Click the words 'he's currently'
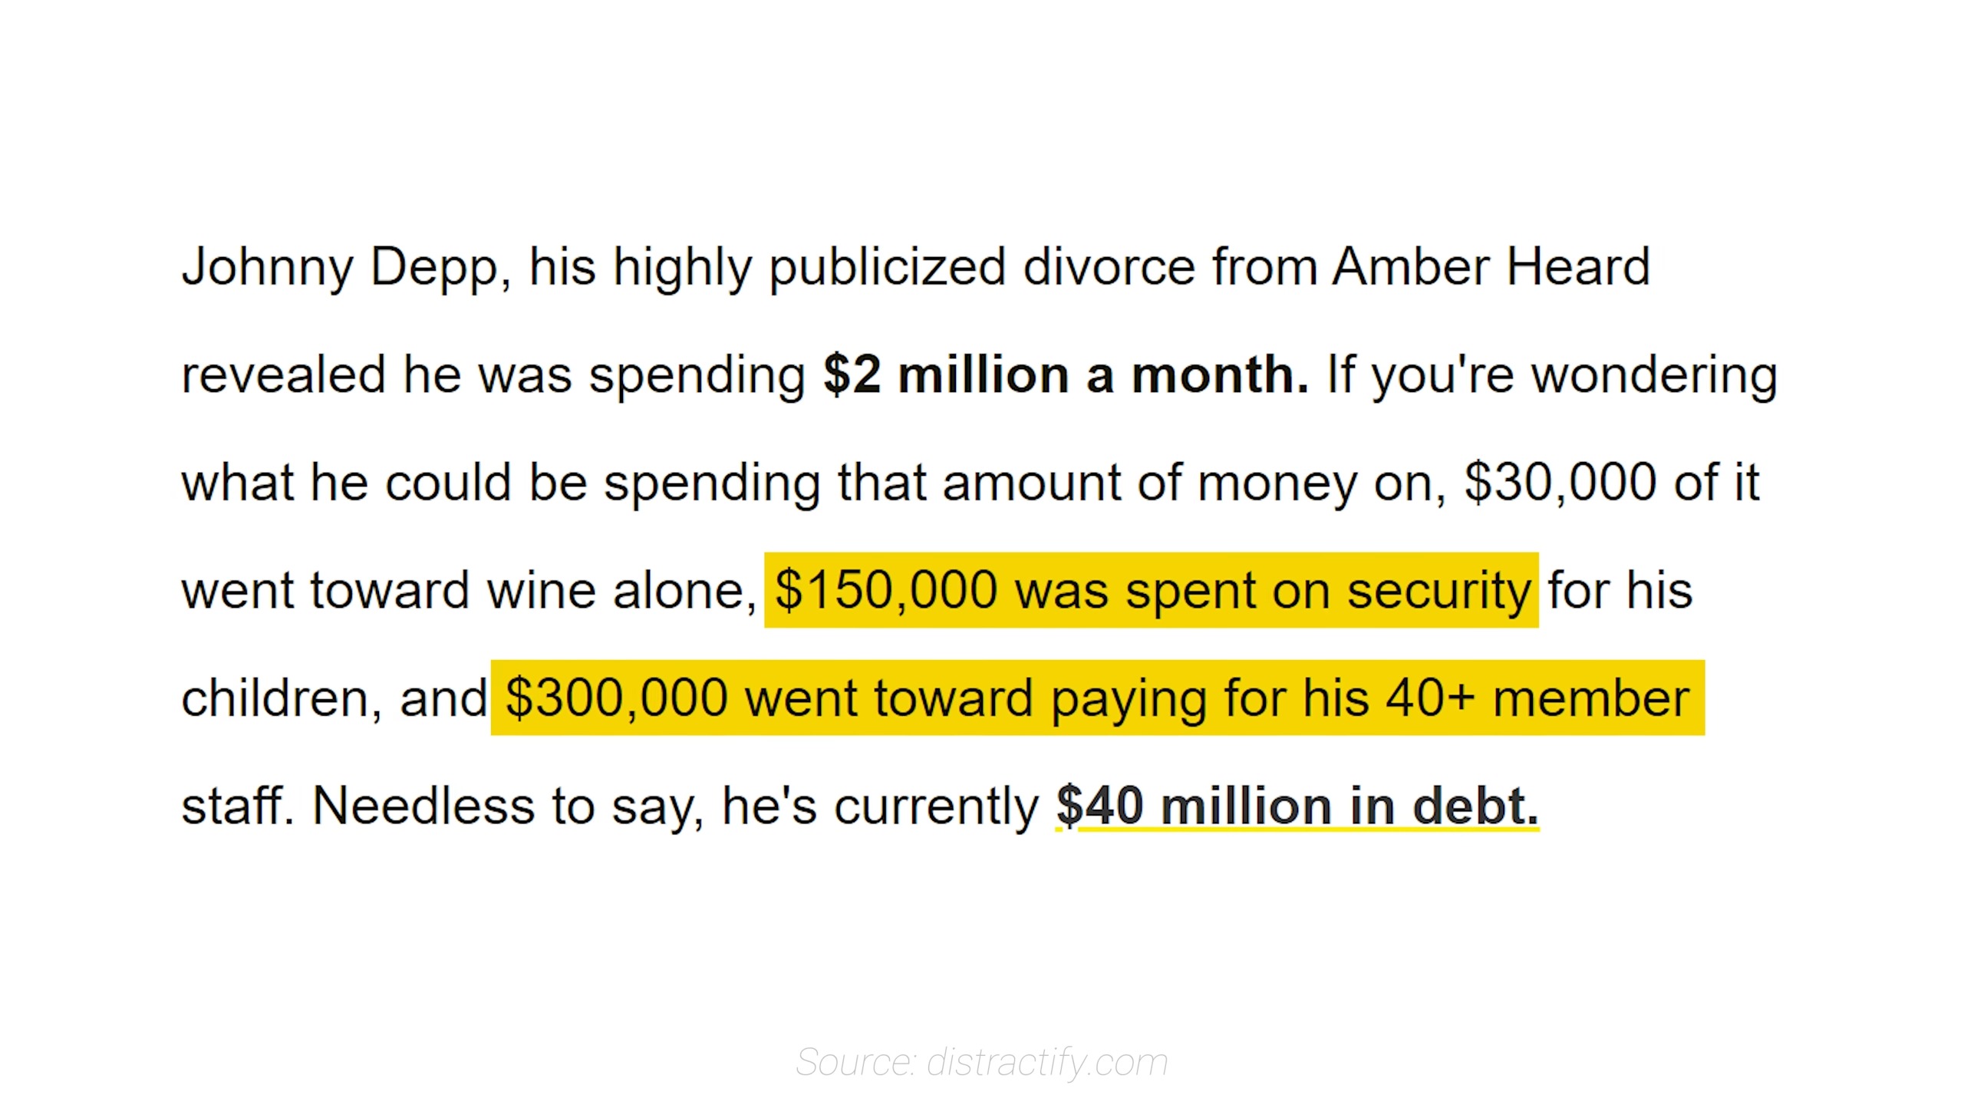The image size is (1964, 1105). point(880,806)
